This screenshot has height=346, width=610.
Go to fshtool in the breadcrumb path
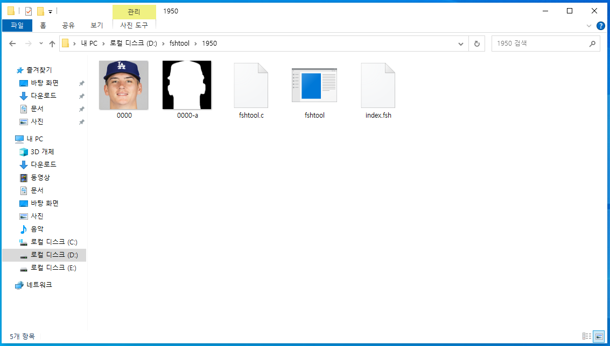[x=179, y=44]
